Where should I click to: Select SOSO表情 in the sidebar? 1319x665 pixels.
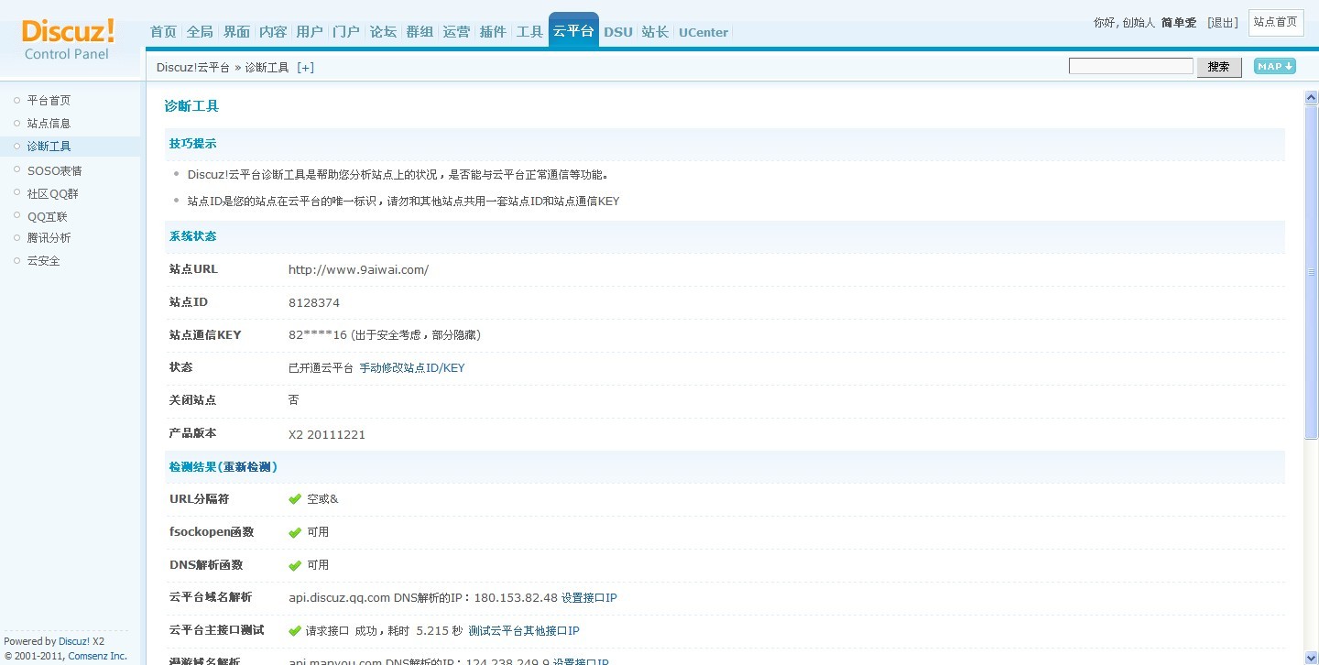click(54, 170)
